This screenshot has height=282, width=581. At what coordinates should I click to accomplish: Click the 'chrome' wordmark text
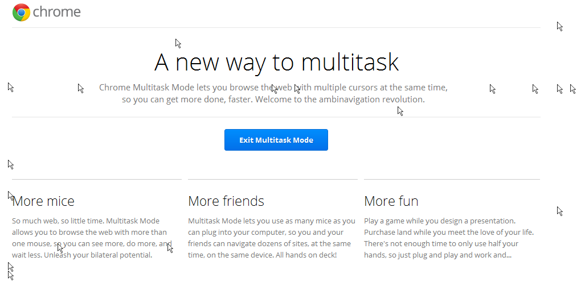[57, 12]
